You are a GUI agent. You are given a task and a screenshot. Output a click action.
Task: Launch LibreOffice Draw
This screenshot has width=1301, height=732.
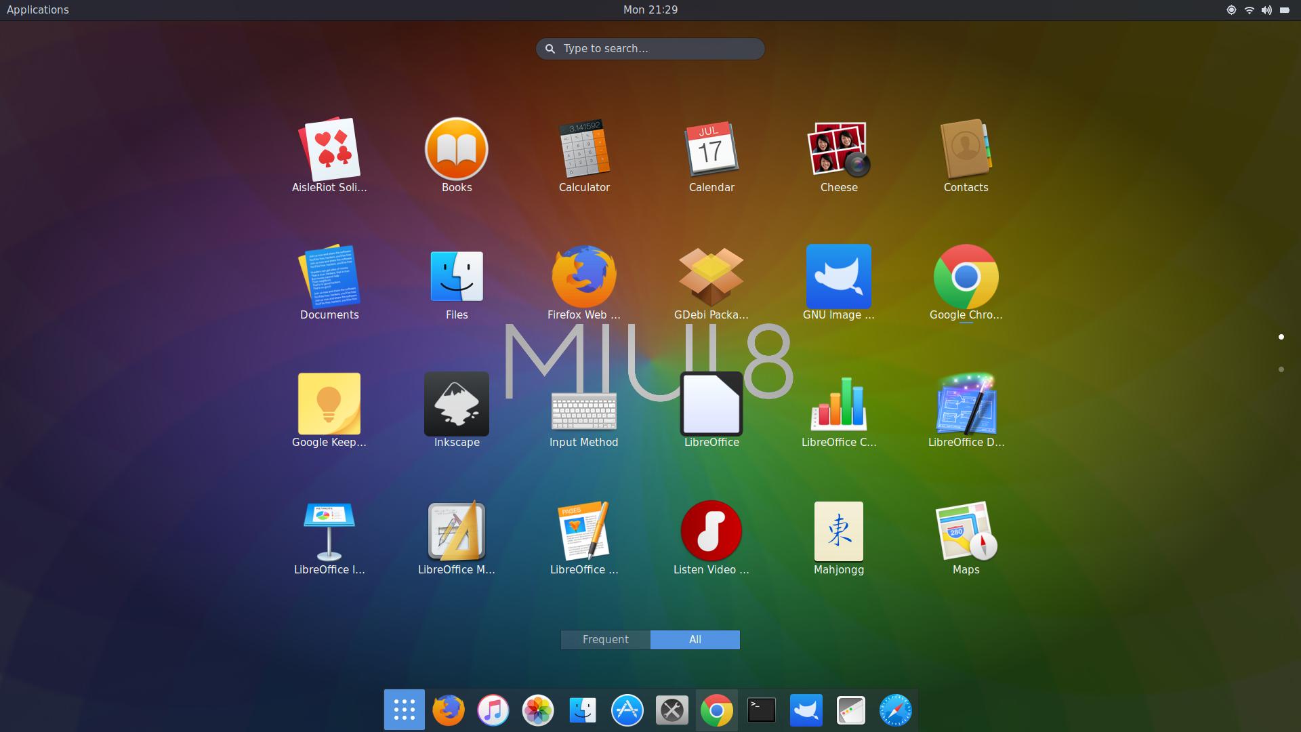click(966, 405)
